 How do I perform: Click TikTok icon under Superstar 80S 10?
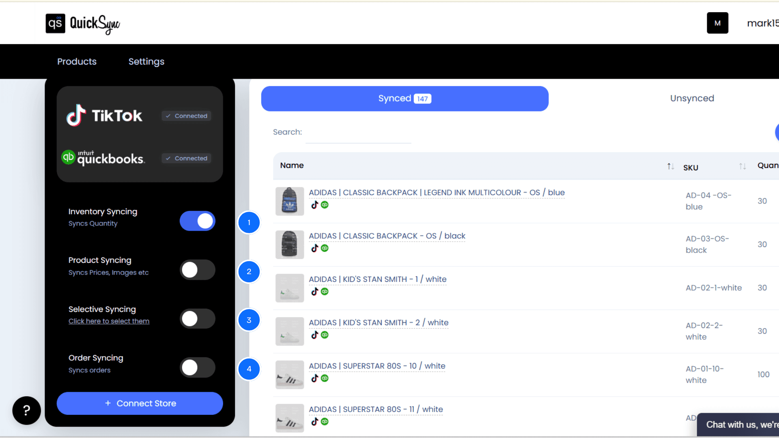click(315, 378)
